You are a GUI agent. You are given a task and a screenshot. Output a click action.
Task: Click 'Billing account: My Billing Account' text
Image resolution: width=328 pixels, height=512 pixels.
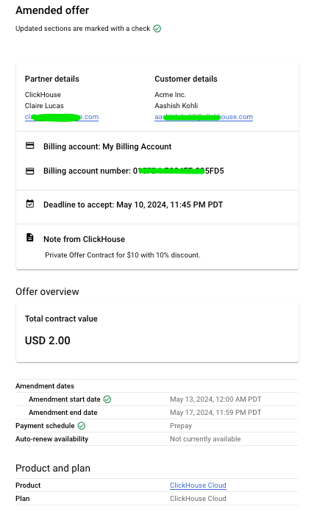pyautogui.click(x=107, y=146)
